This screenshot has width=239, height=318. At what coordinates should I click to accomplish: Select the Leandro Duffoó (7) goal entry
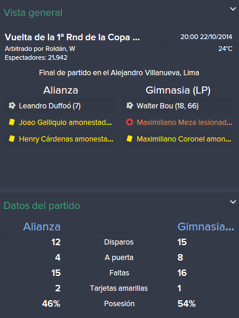(x=60, y=105)
